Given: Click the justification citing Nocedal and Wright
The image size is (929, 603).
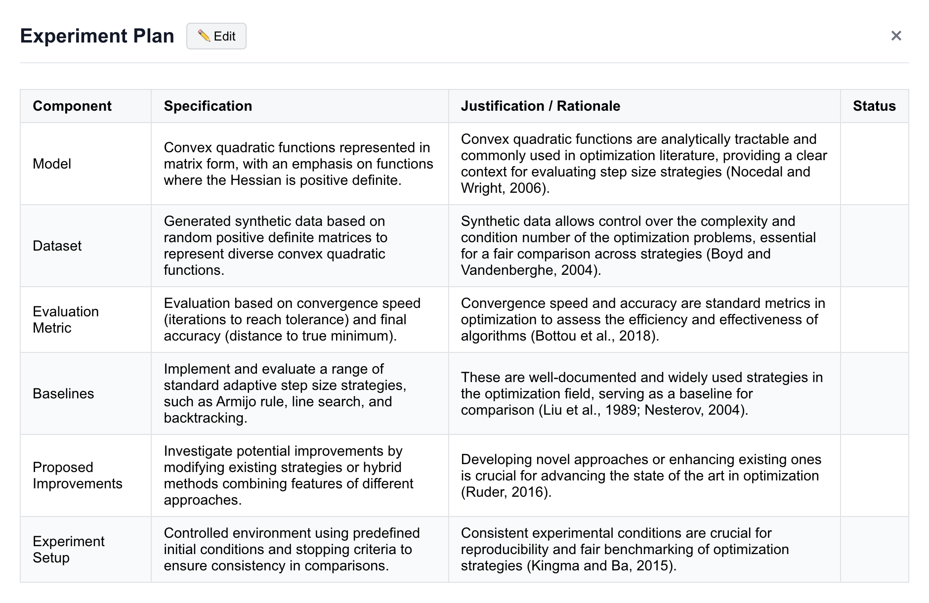Looking at the screenshot, I should (643, 164).
